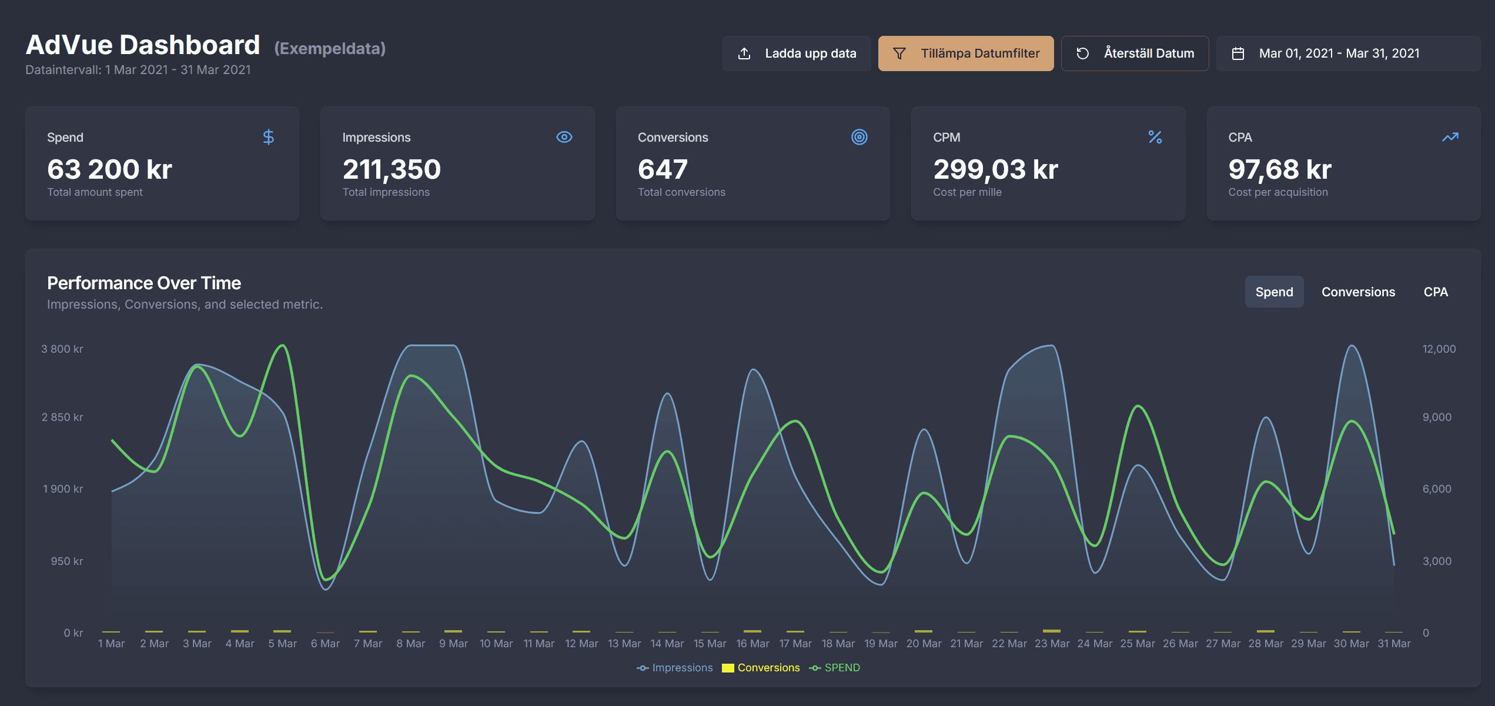Viewport: 1495px width, 706px height.
Task: Click the trending arrow icon on the CPA card
Action: coord(1450,137)
